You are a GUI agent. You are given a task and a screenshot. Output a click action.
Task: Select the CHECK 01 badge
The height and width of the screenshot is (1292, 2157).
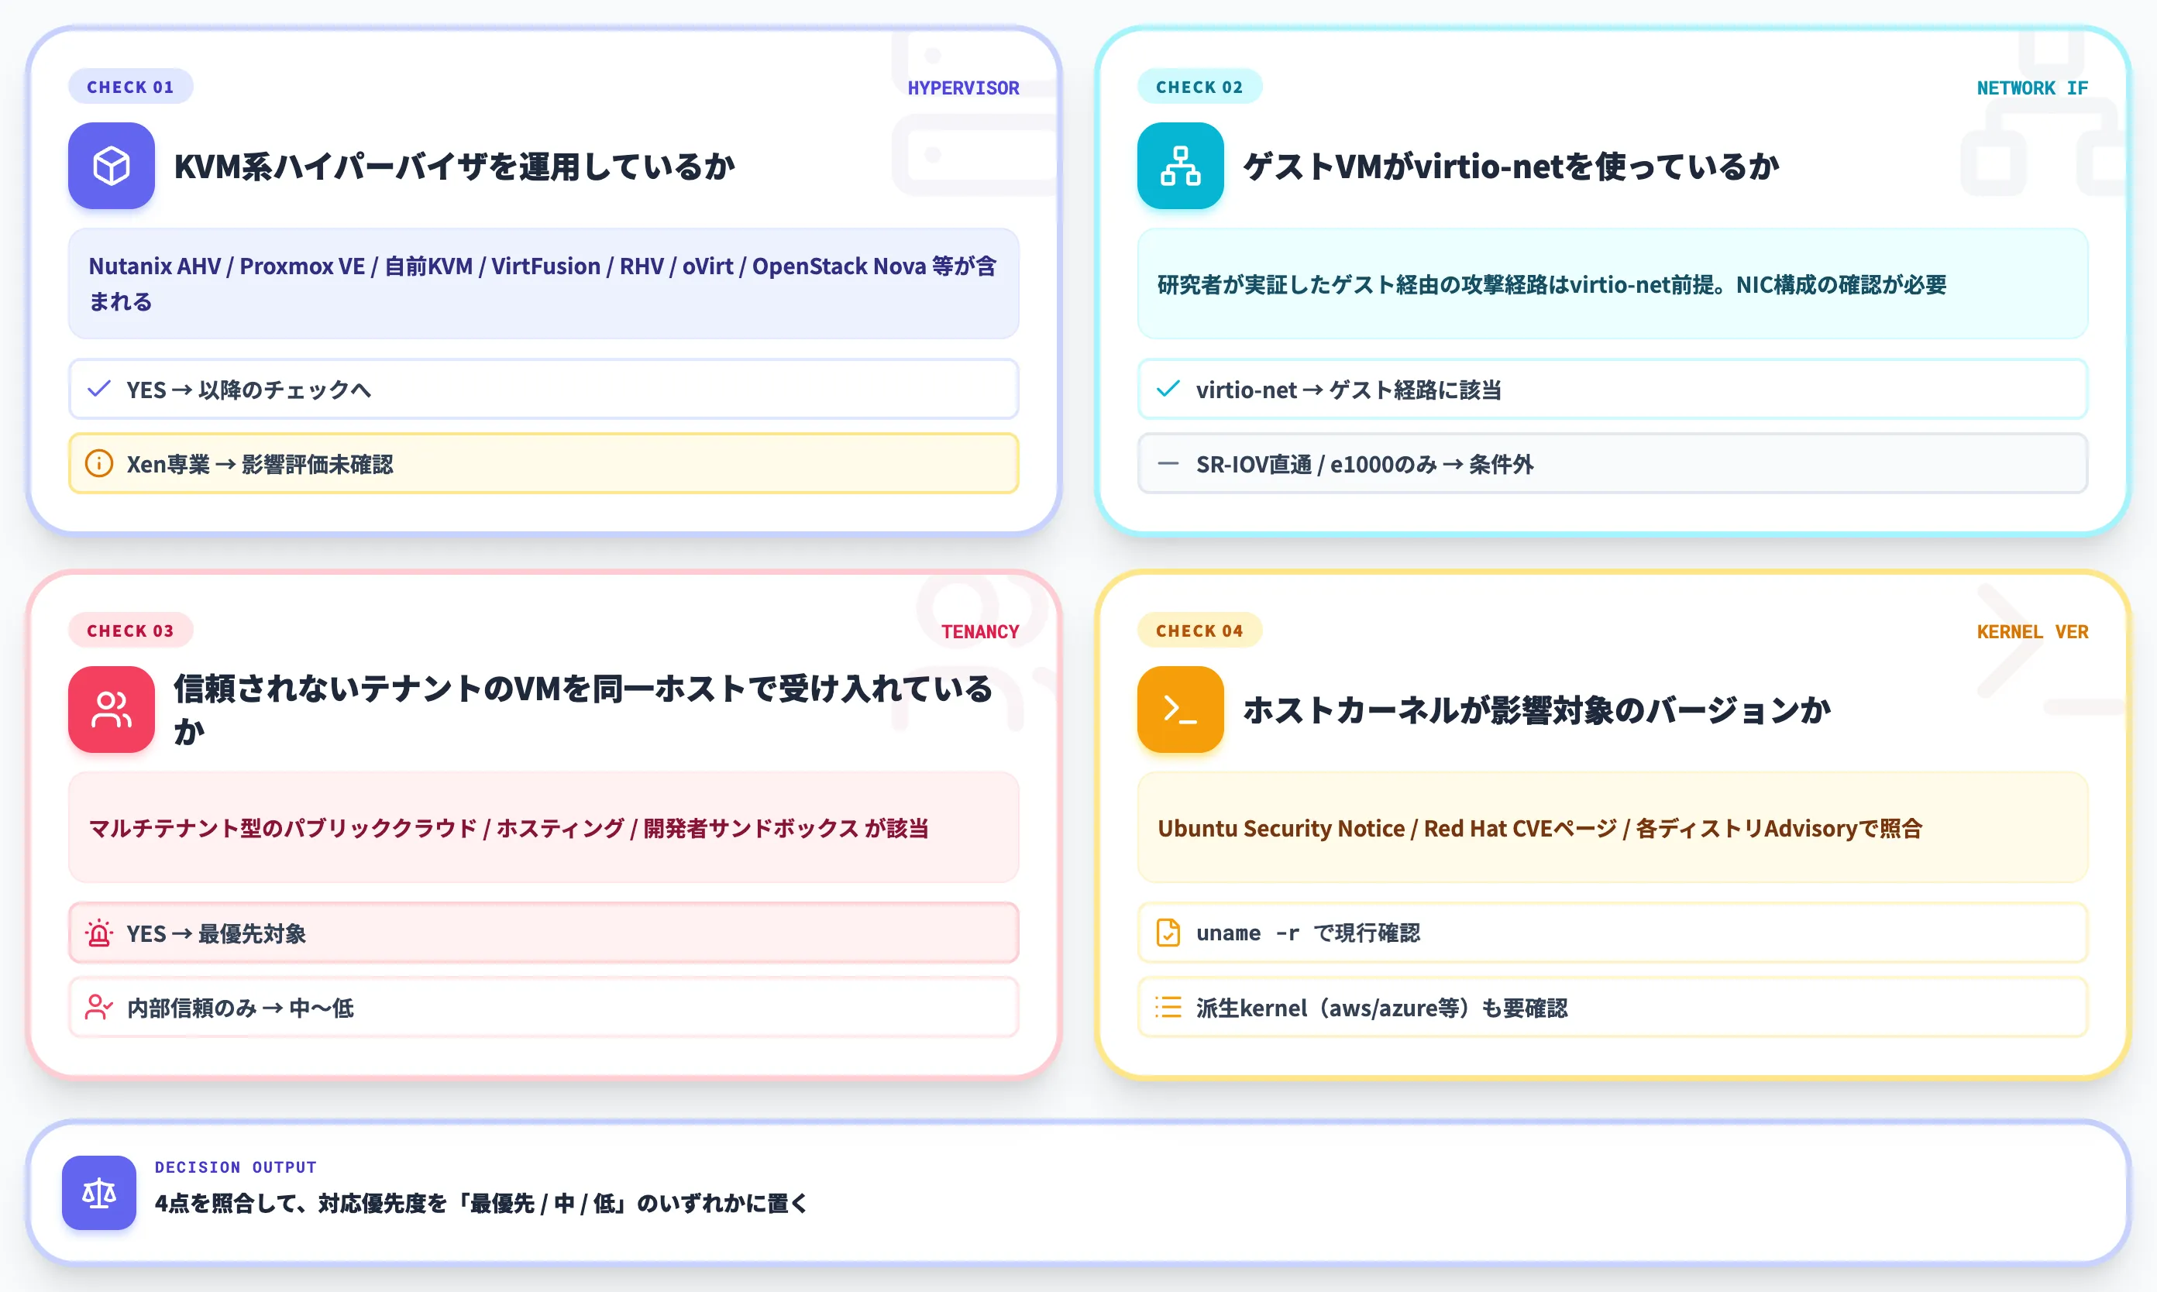(131, 87)
